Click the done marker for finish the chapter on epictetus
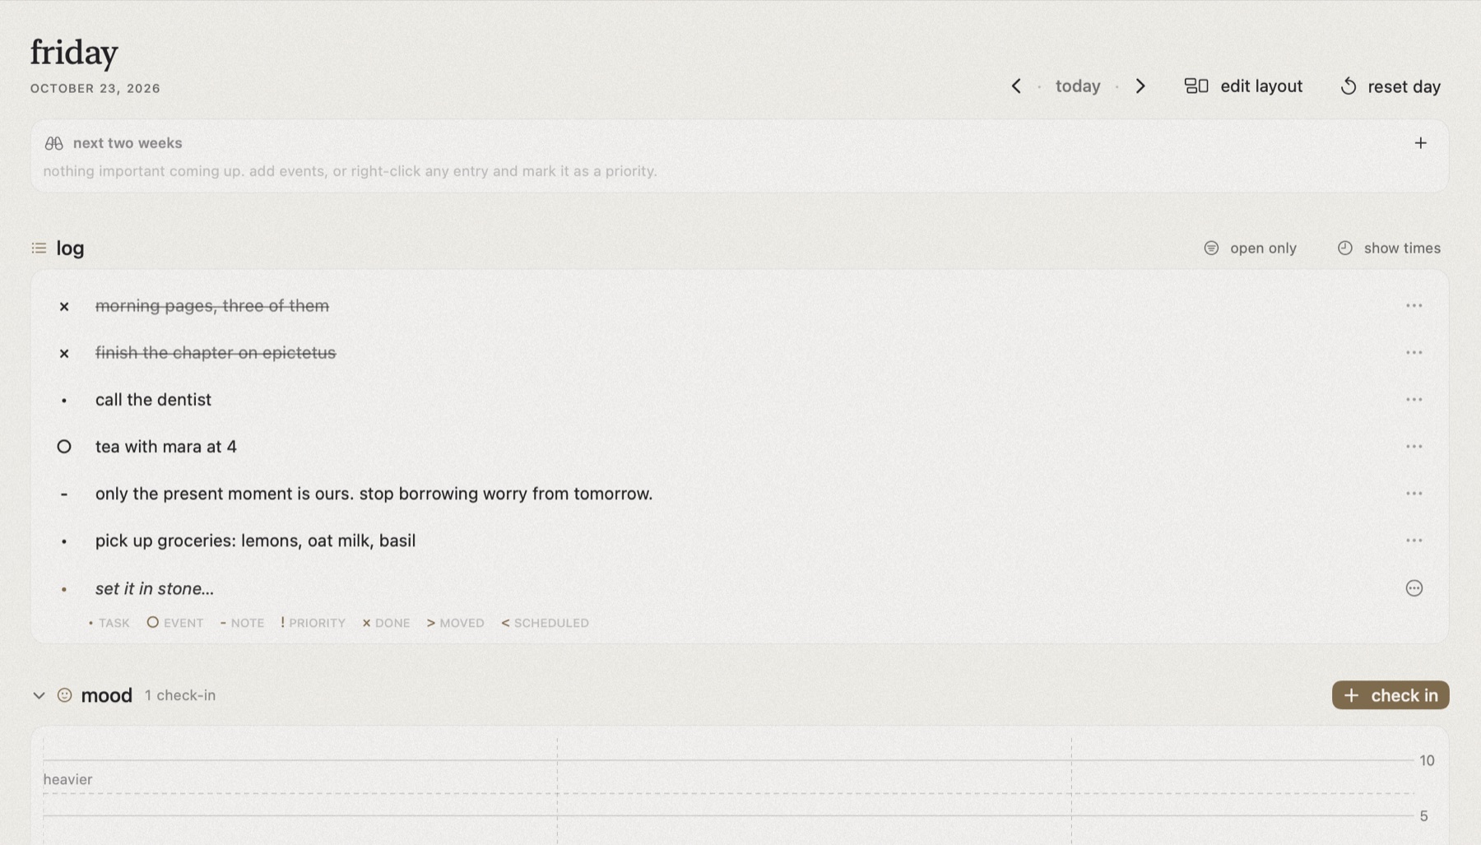 coord(64,353)
